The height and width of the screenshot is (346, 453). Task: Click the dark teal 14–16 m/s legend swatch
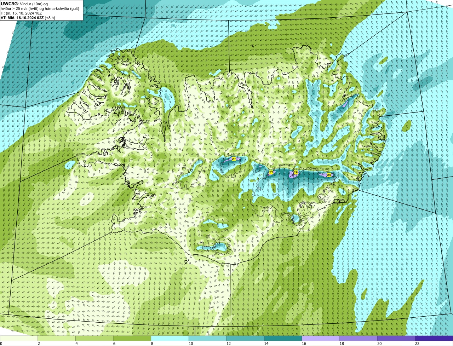click(x=283, y=338)
